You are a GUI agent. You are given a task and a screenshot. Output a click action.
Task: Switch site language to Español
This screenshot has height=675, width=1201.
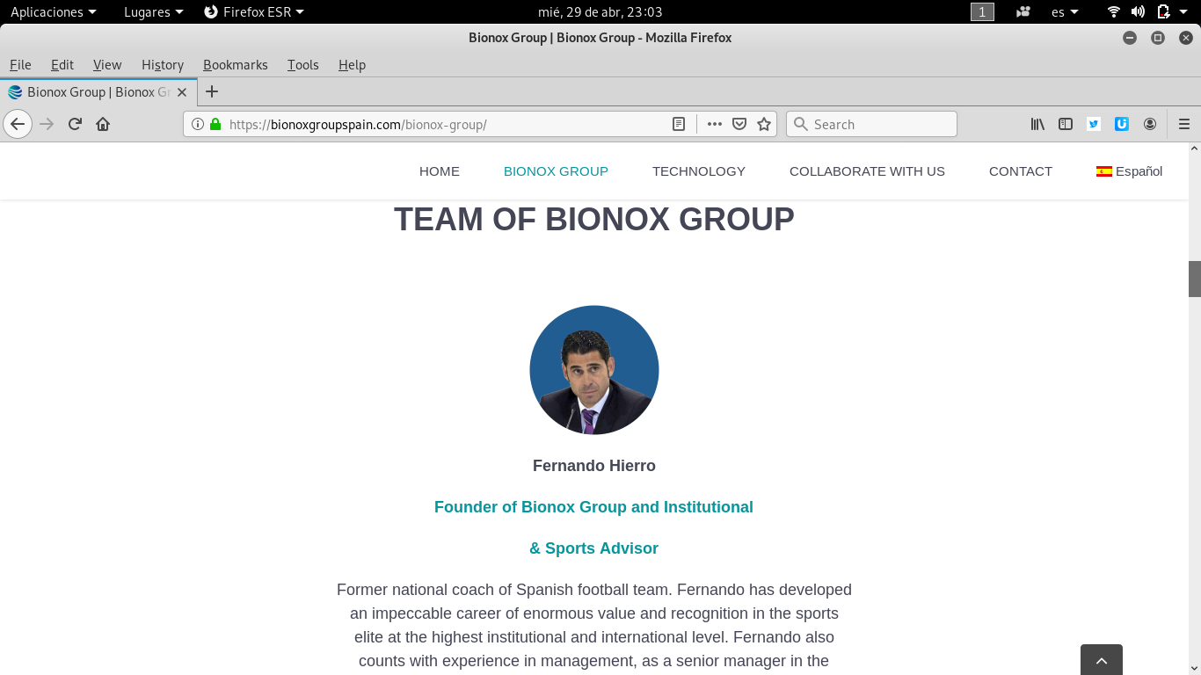pos(1129,171)
